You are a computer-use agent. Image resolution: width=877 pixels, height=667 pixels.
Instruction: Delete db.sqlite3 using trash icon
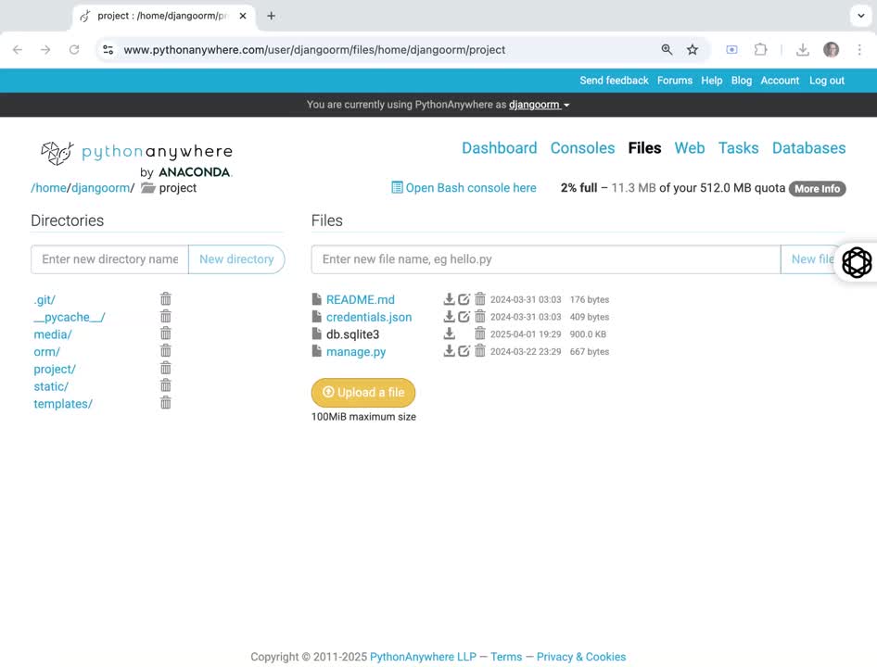[480, 333]
